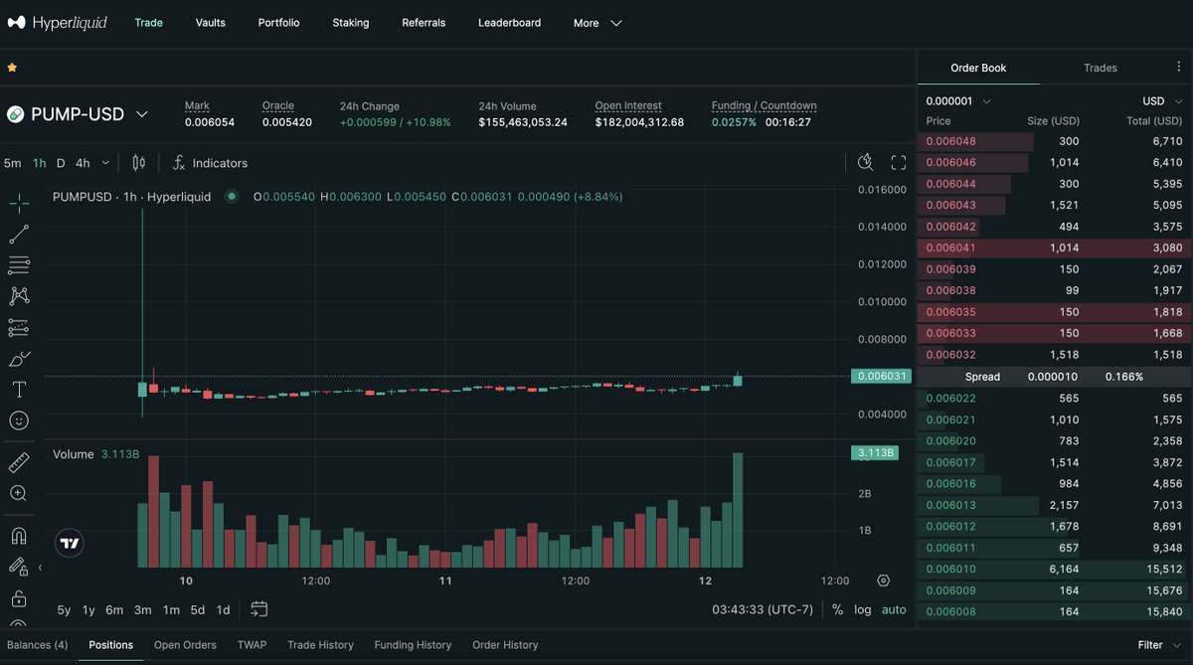Toggle lock all drawing tools
The height and width of the screenshot is (665, 1193).
19,598
